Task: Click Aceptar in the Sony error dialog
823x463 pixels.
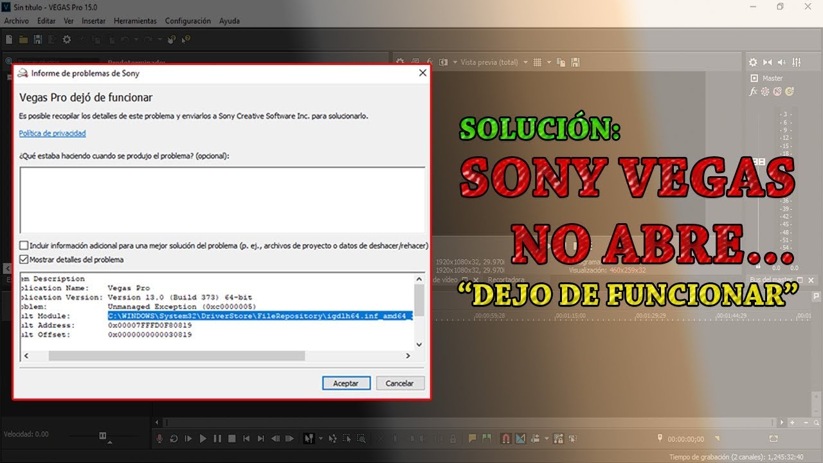Action: [x=346, y=383]
